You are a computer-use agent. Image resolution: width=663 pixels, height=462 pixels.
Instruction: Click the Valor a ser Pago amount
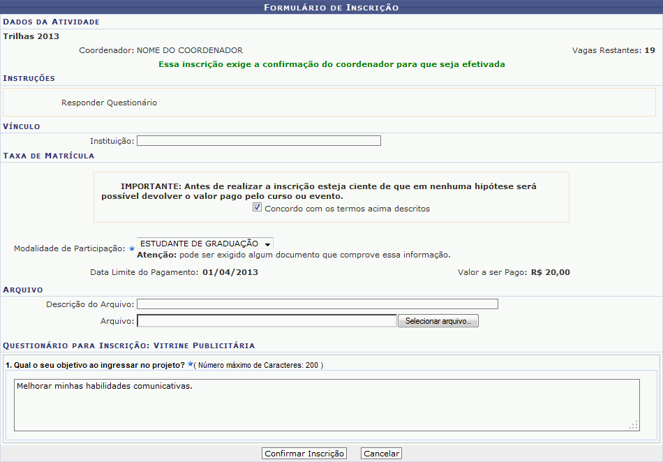(550, 272)
